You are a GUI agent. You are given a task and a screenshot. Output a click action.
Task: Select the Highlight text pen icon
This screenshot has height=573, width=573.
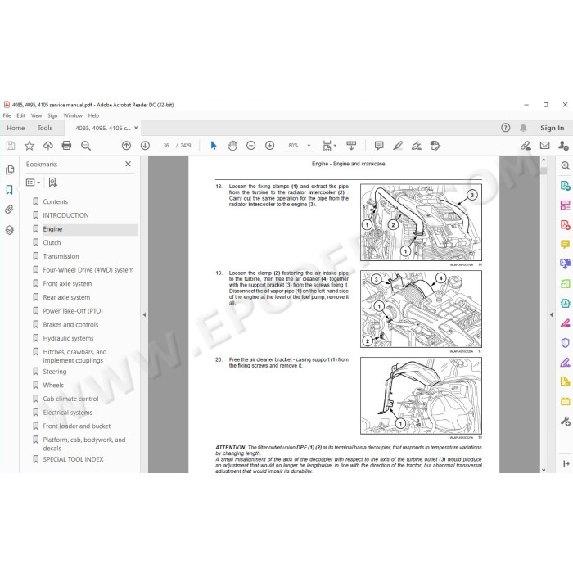click(398, 146)
